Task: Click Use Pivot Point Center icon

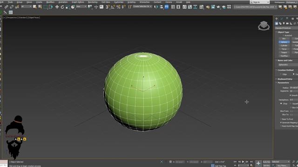Action: tap(90, 7)
